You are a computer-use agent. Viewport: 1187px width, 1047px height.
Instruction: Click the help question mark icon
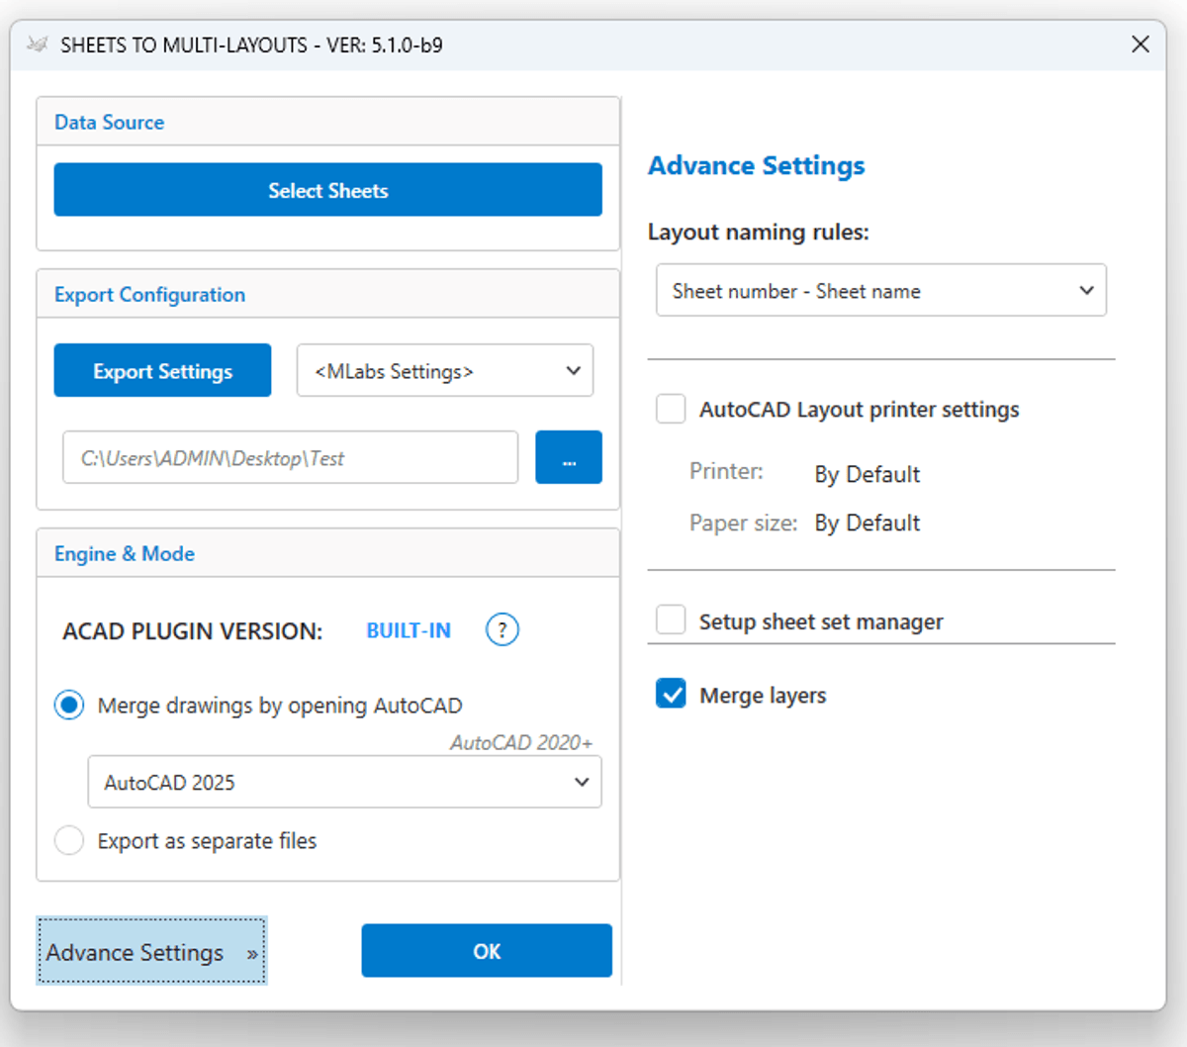click(502, 630)
